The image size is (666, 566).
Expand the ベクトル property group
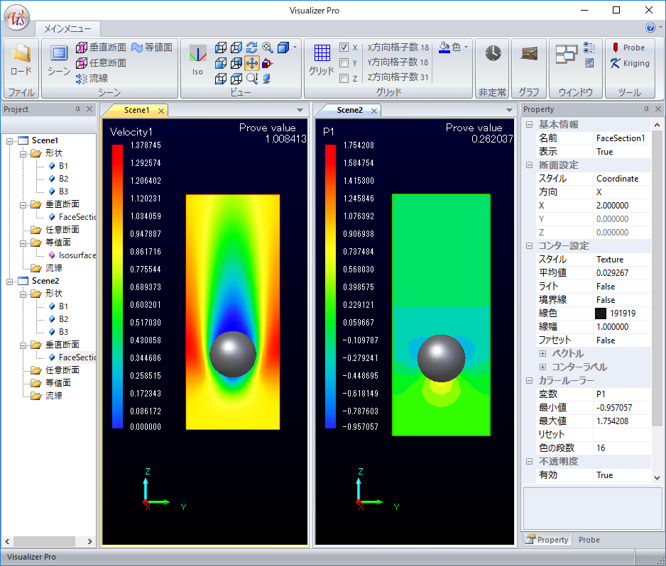543,353
